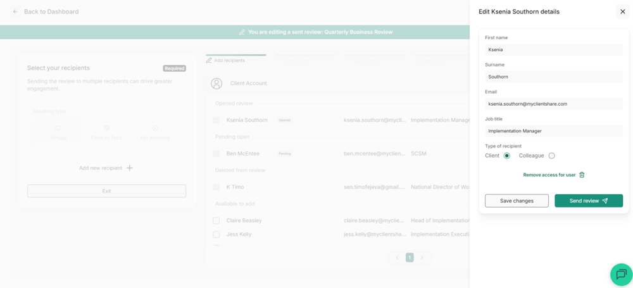Viewport: 633px width, 288px height.
Task: Go to the next page arrow
Action: pos(422,258)
